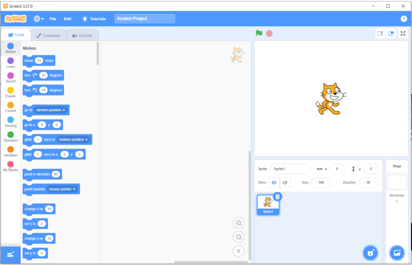Open the Choose a Sprite button
This screenshot has height=265, width=412.
click(x=370, y=253)
